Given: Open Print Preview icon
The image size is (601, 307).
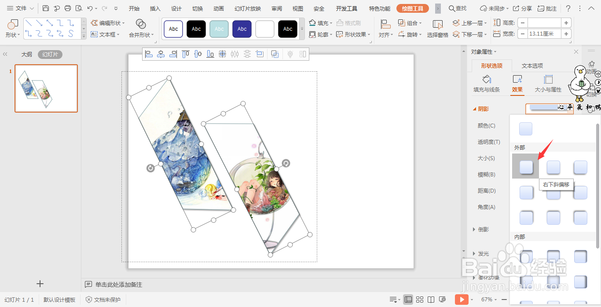Looking at the screenshot, I should coord(79,8).
